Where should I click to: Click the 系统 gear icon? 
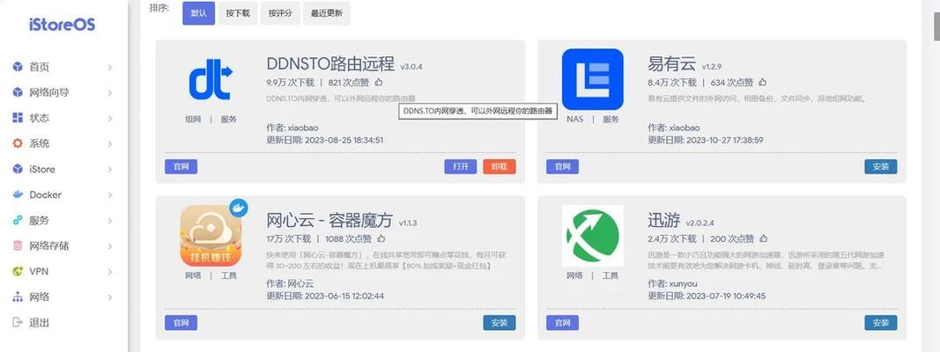tap(18, 143)
